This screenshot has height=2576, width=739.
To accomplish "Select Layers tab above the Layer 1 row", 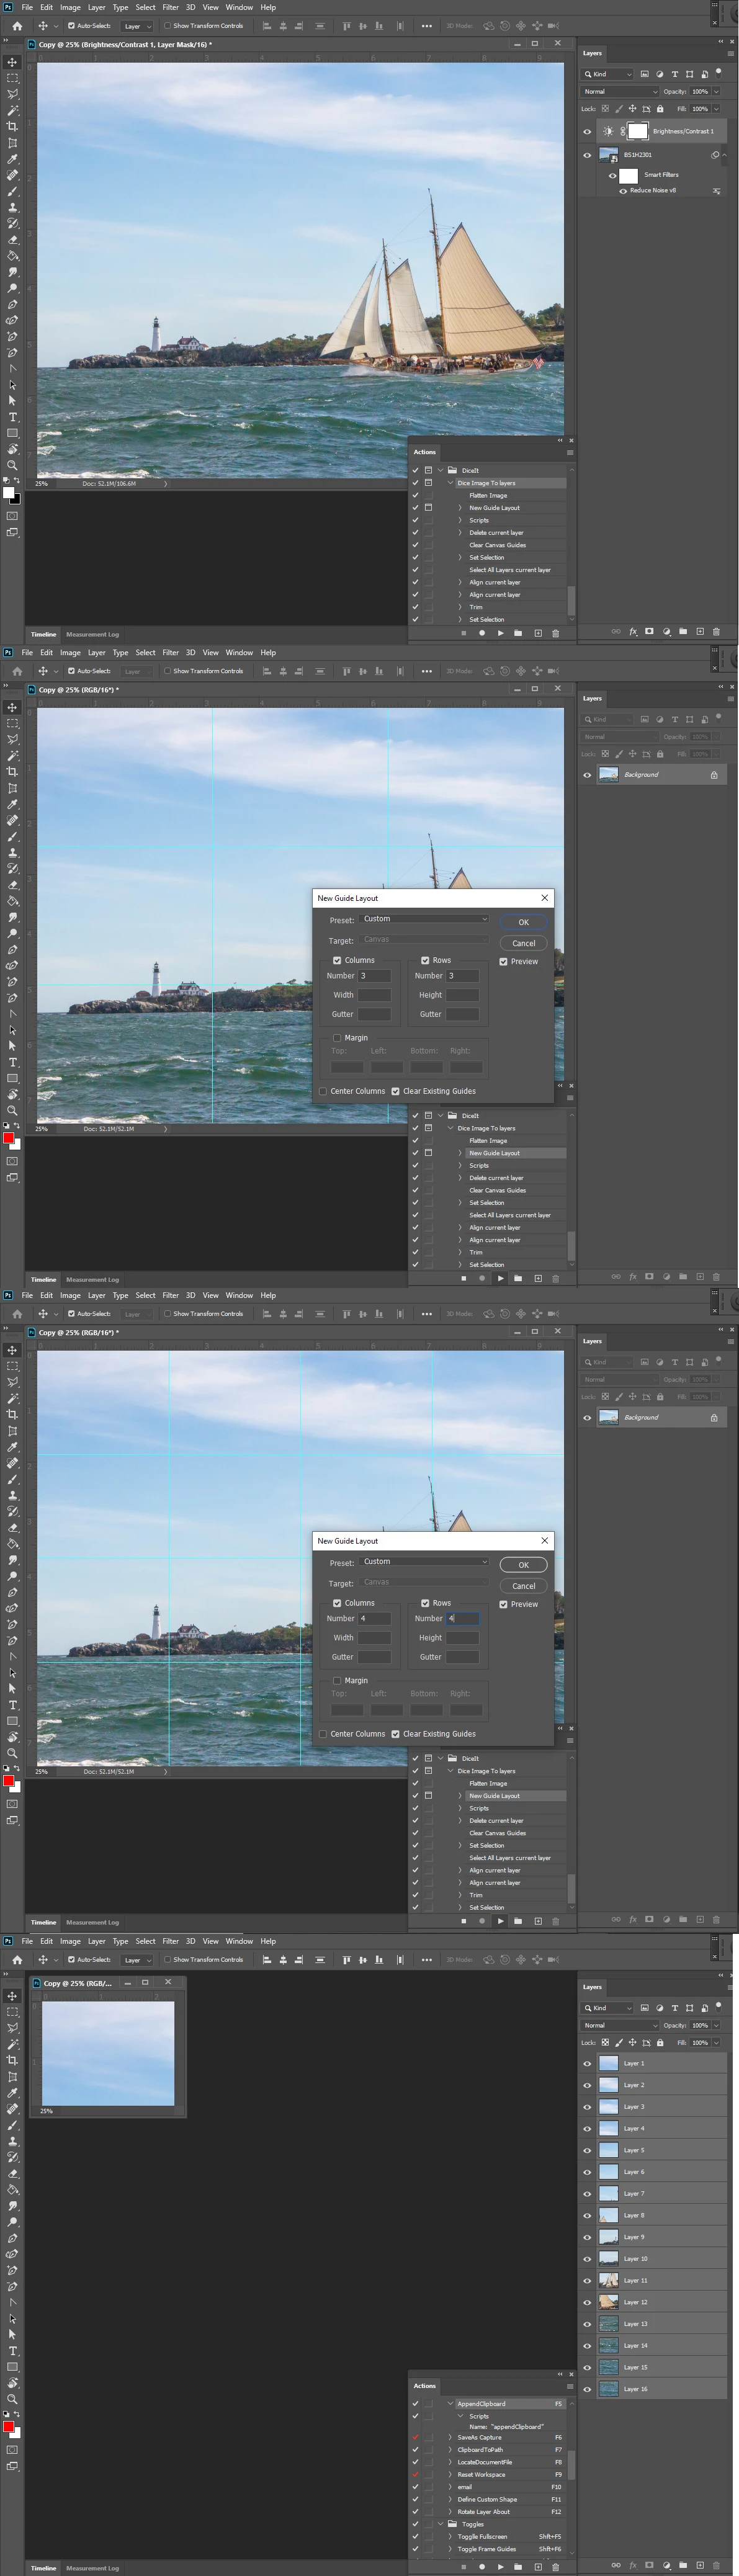I will tap(592, 1987).
